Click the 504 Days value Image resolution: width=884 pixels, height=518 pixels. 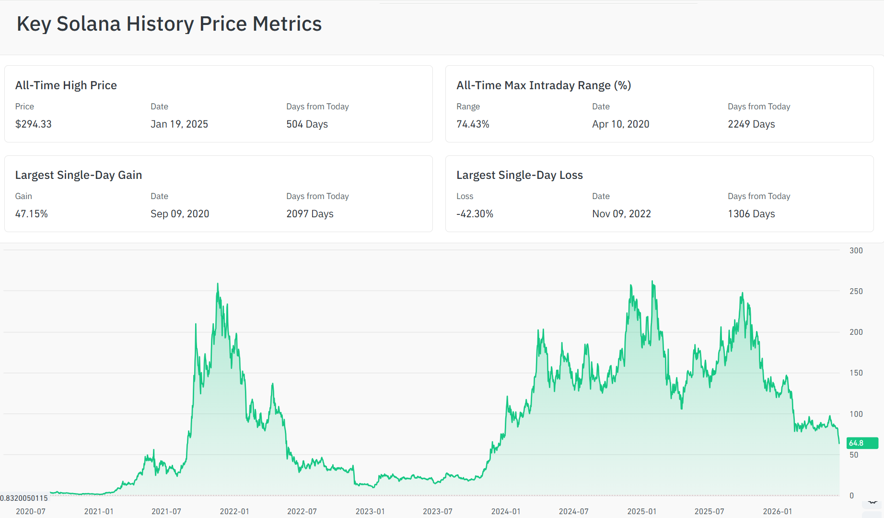307,124
